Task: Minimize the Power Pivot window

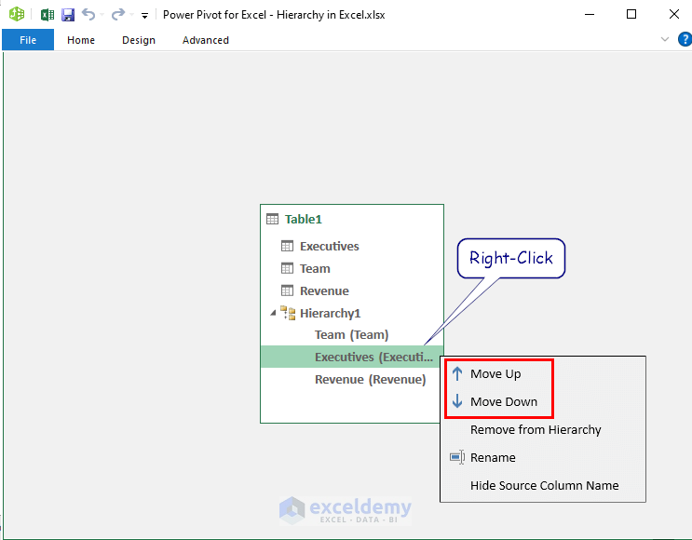Action: (590, 15)
